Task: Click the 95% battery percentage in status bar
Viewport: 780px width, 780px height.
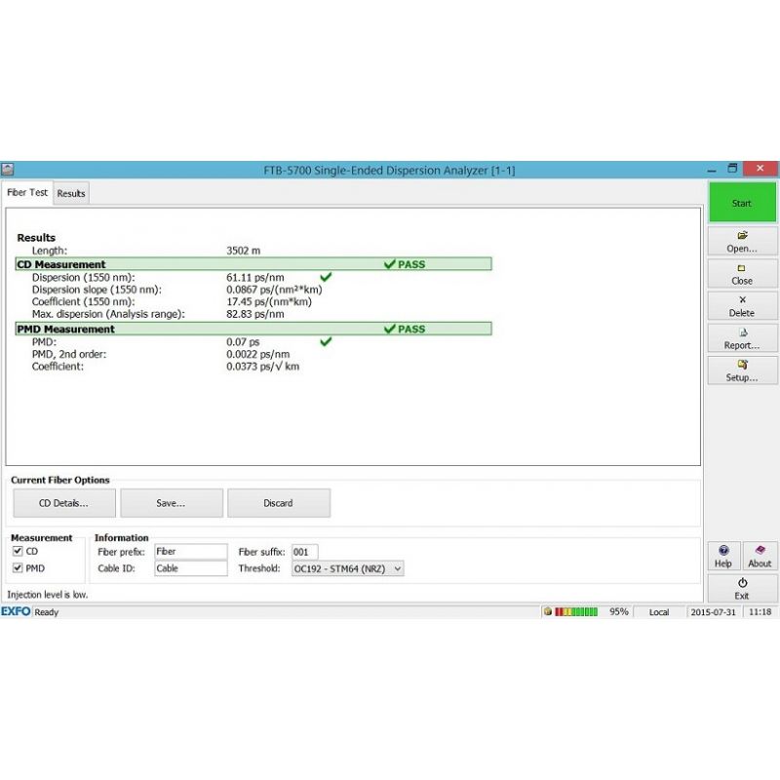Action: click(x=619, y=612)
